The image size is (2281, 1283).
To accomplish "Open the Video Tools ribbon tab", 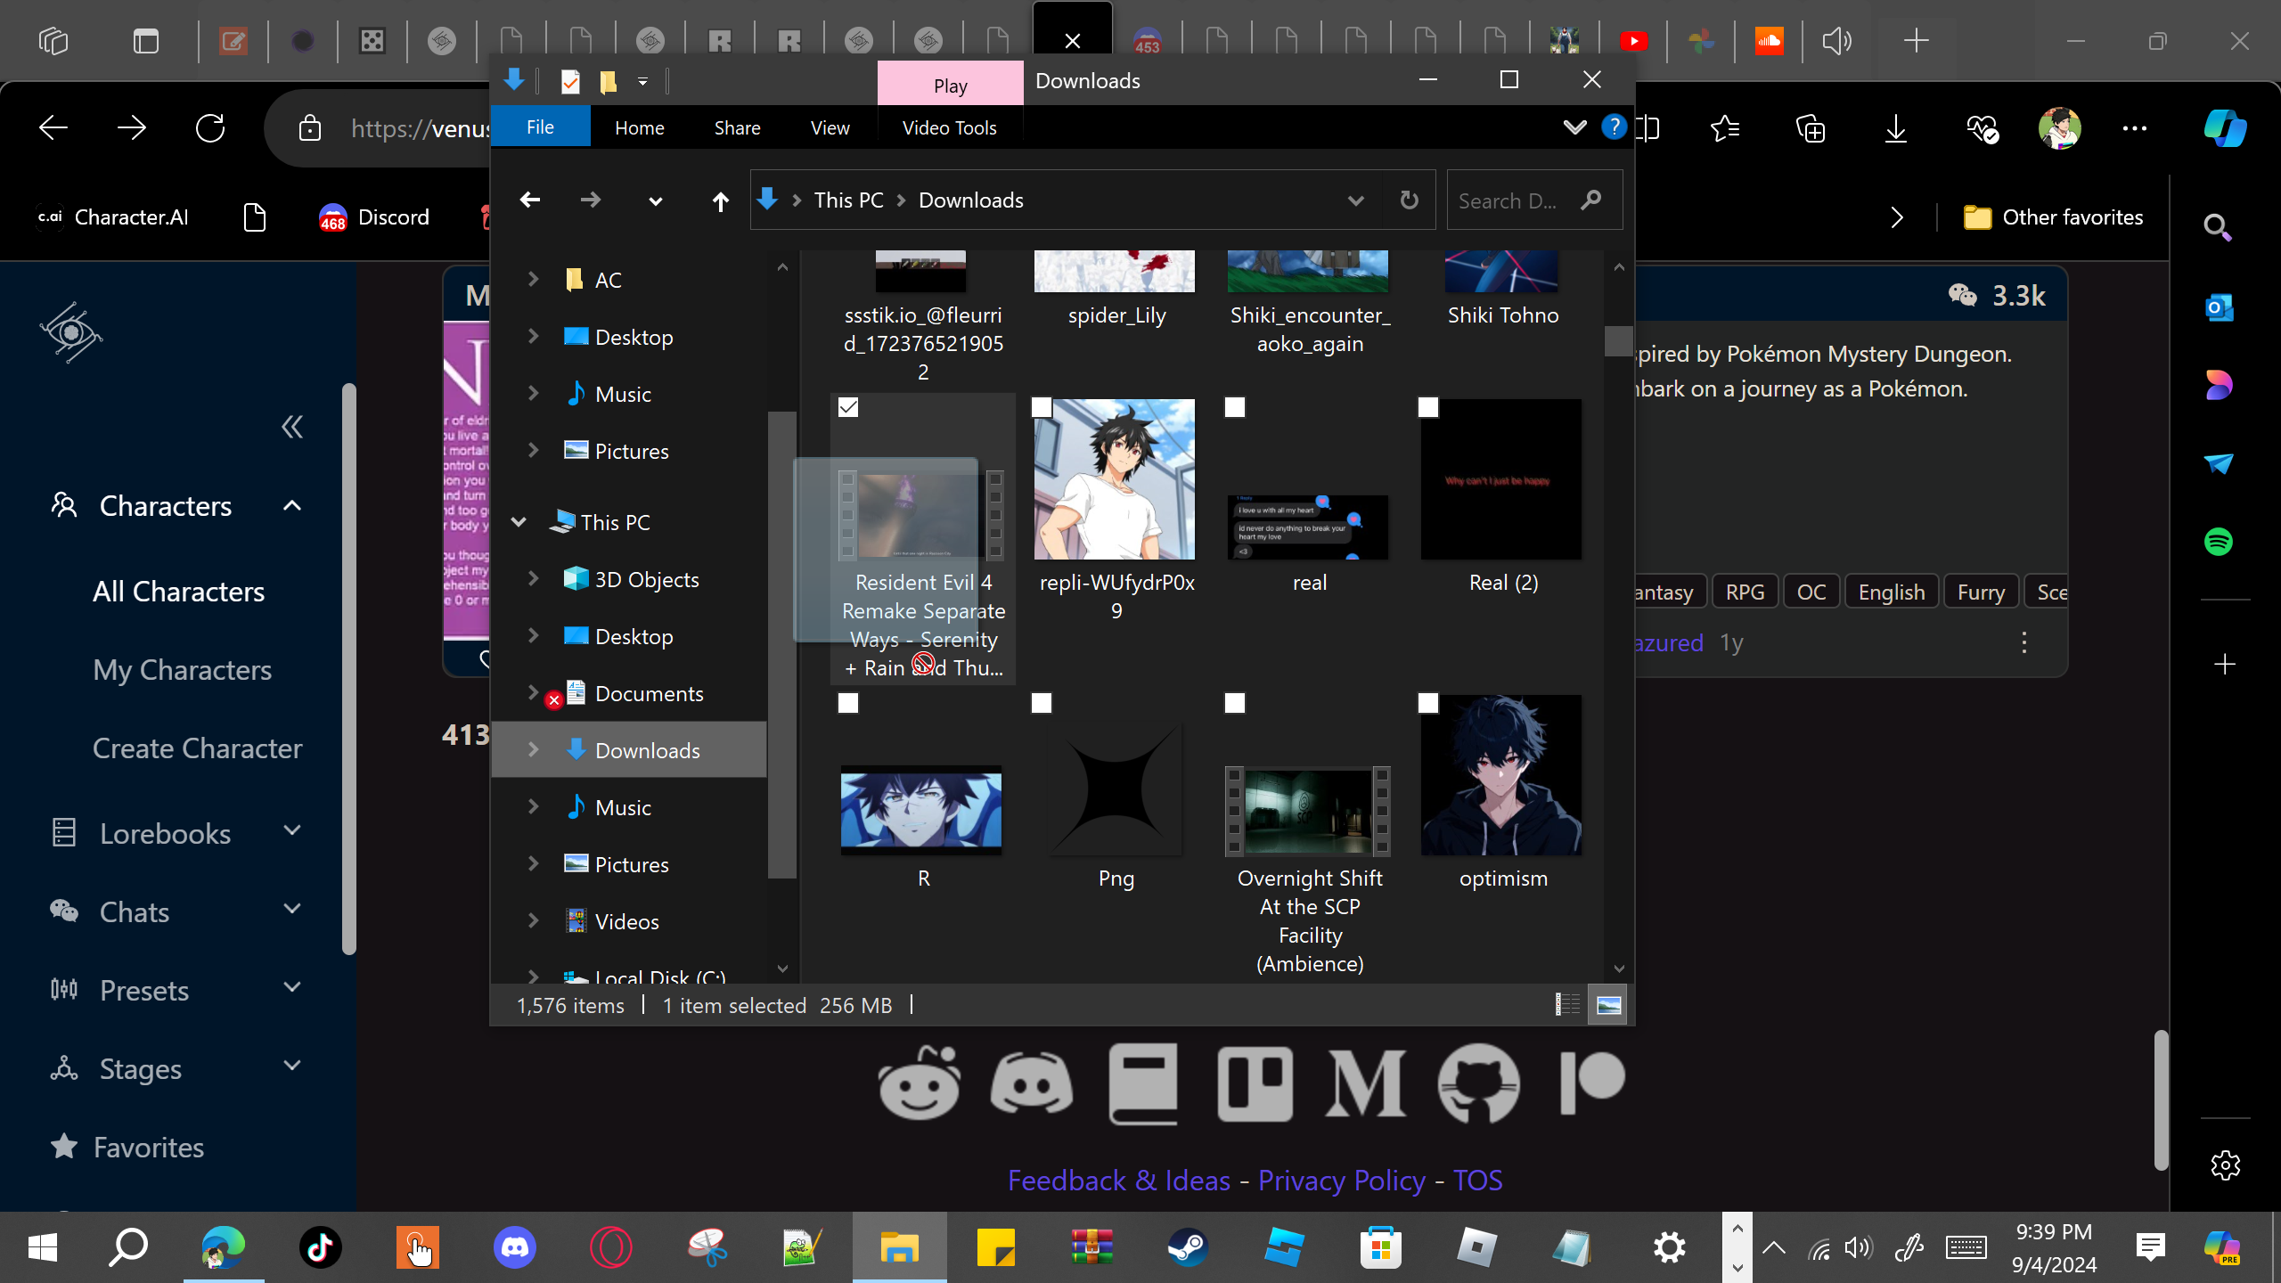I will 949,127.
